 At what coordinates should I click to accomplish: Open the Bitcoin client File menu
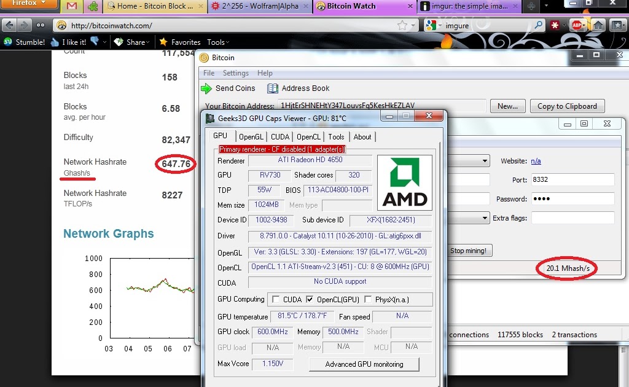tap(209, 73)
